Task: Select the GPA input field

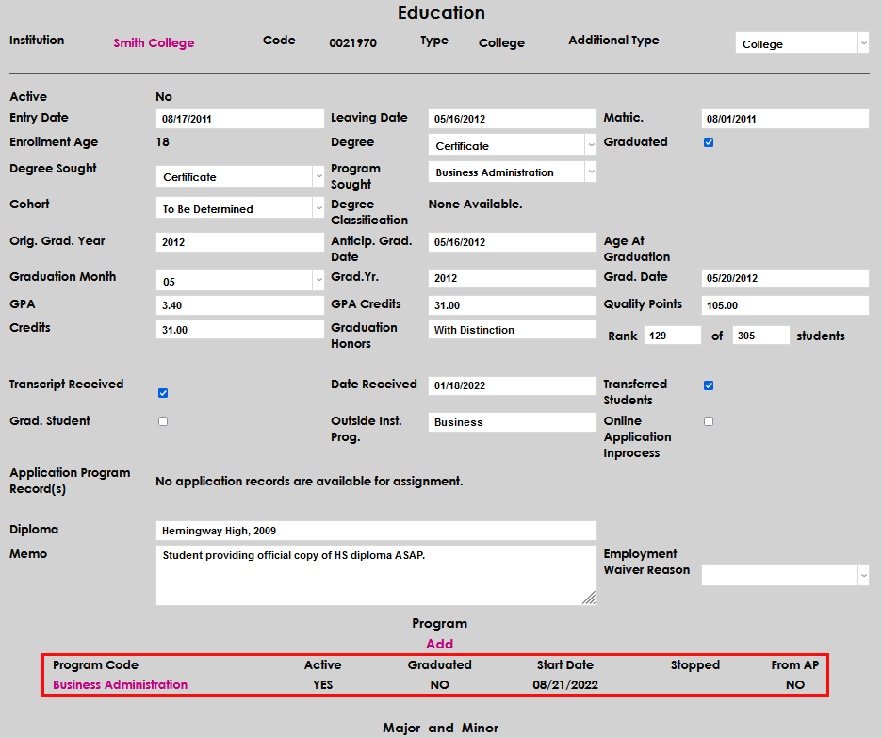Action: tap(239, 305)
